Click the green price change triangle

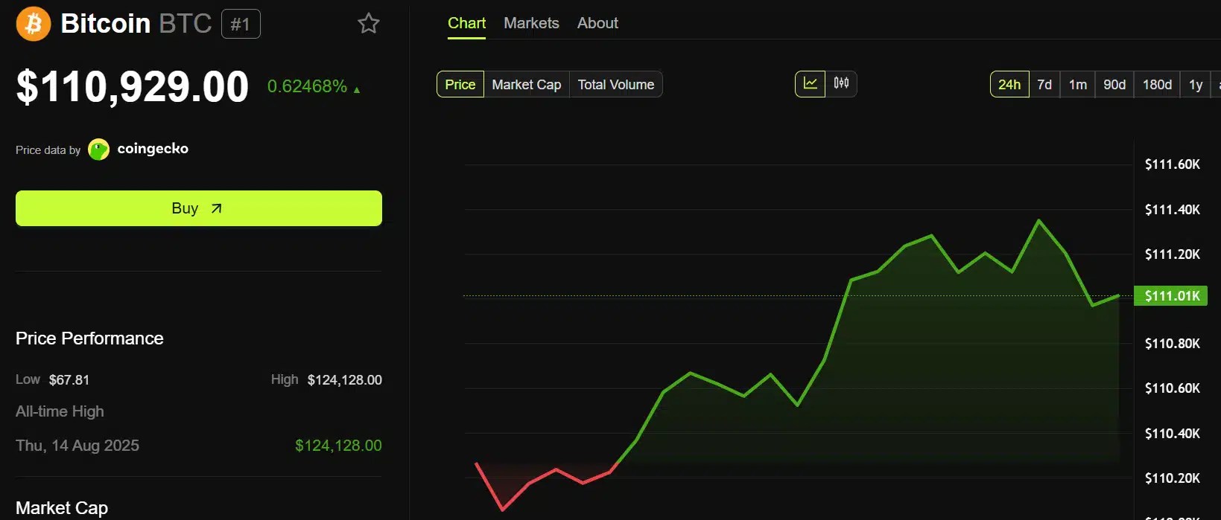pyautogui.click(x=357, y=90)
